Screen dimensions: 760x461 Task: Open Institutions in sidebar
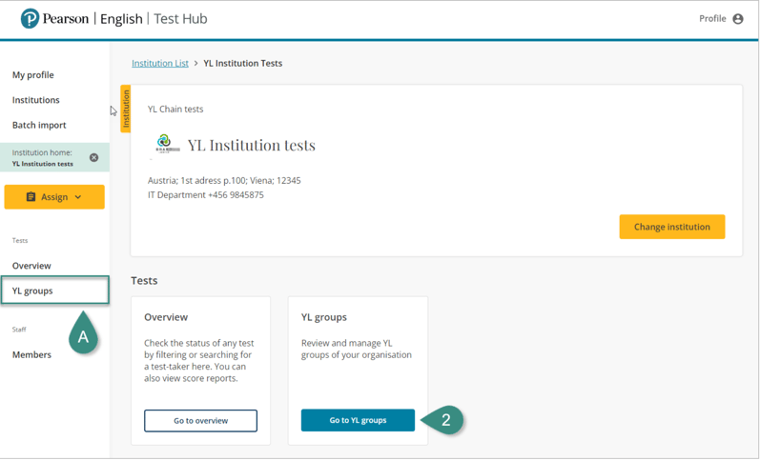click(x=36, y=100)
